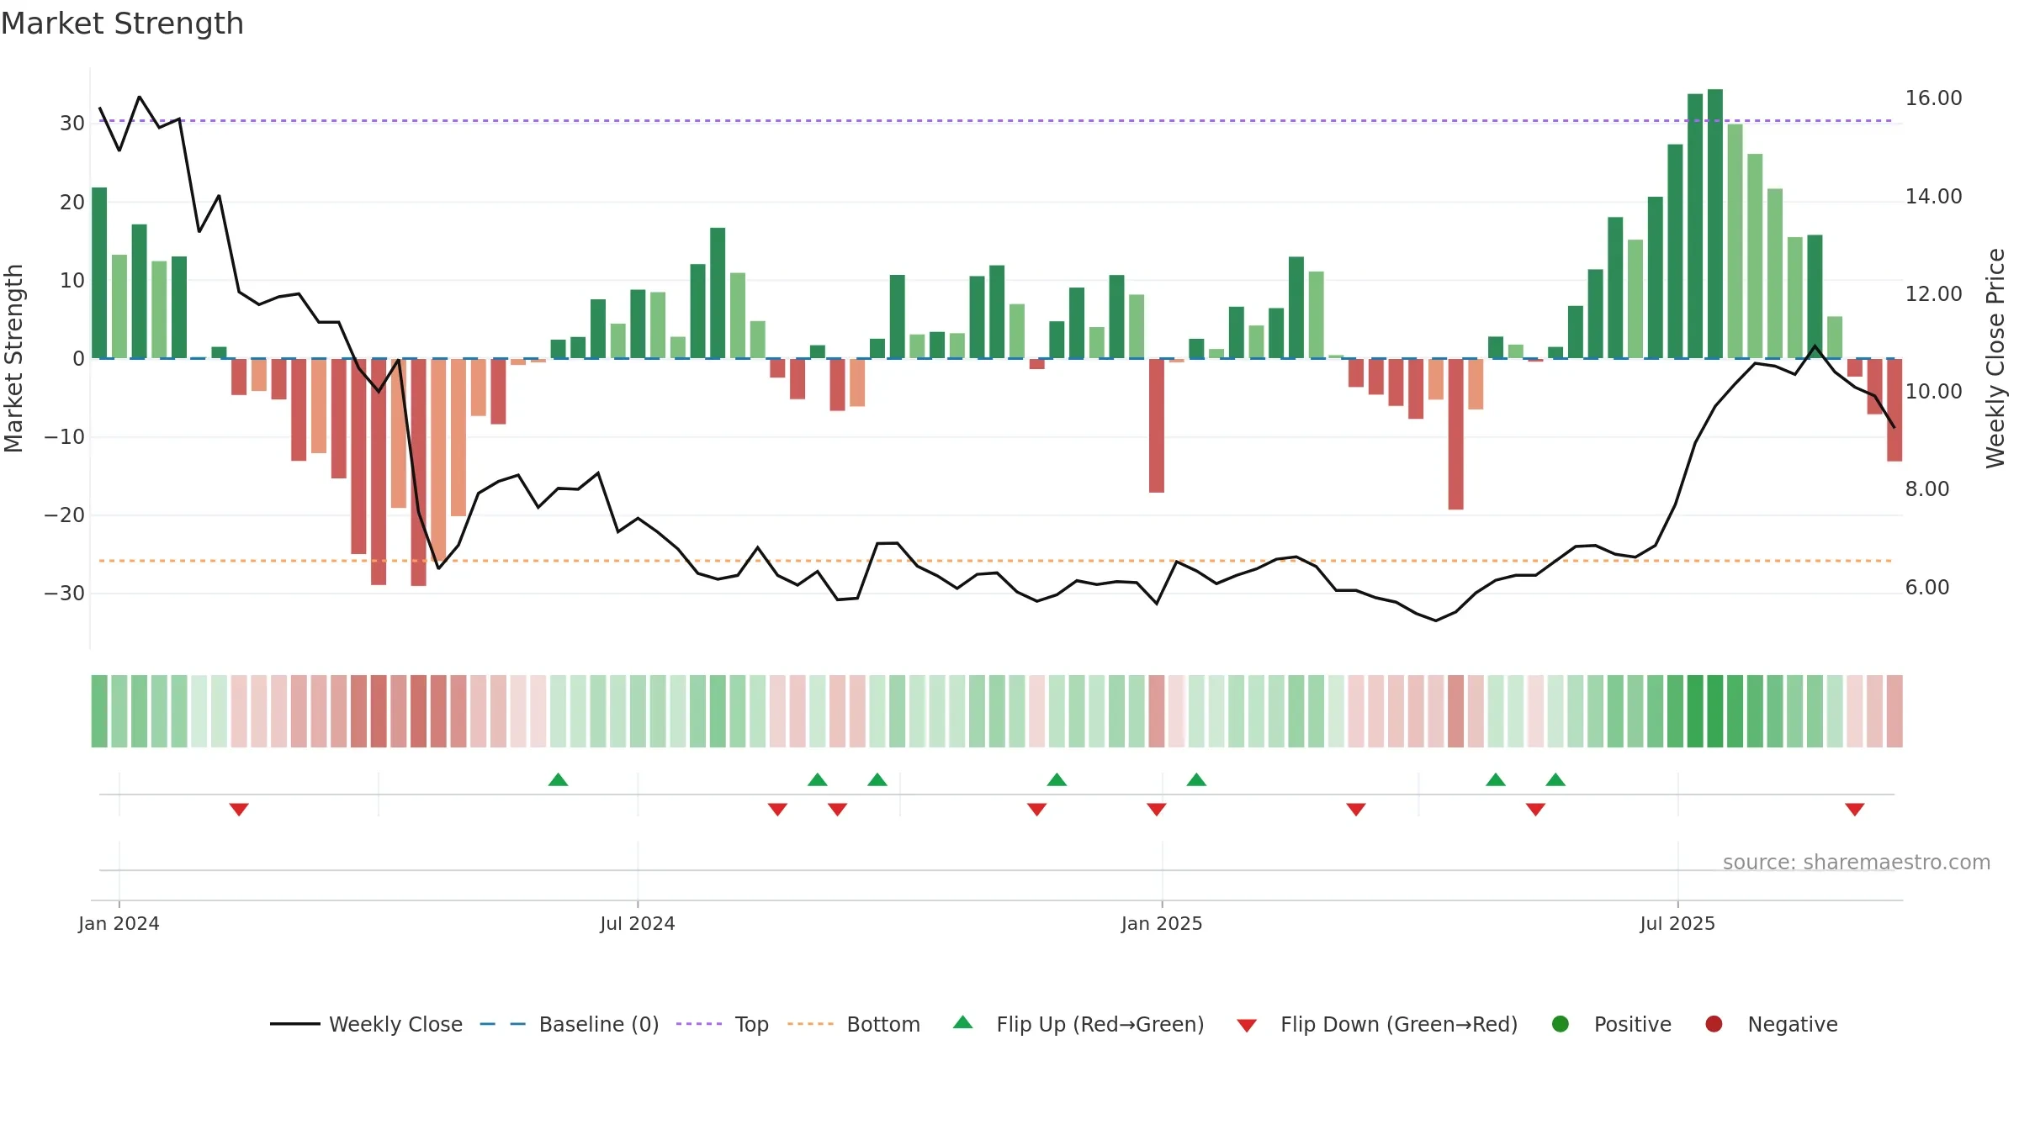Click the tall red bar at Jan 2025

(x=1157, y=425)
